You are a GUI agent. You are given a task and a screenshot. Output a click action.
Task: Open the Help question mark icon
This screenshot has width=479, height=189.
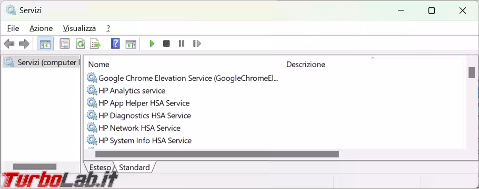click(x=115, y=44)
